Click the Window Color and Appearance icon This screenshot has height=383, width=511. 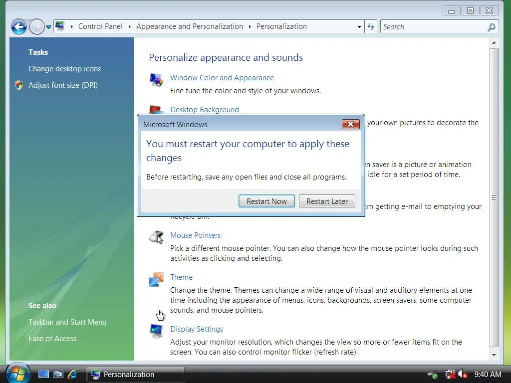click(156, 80)
